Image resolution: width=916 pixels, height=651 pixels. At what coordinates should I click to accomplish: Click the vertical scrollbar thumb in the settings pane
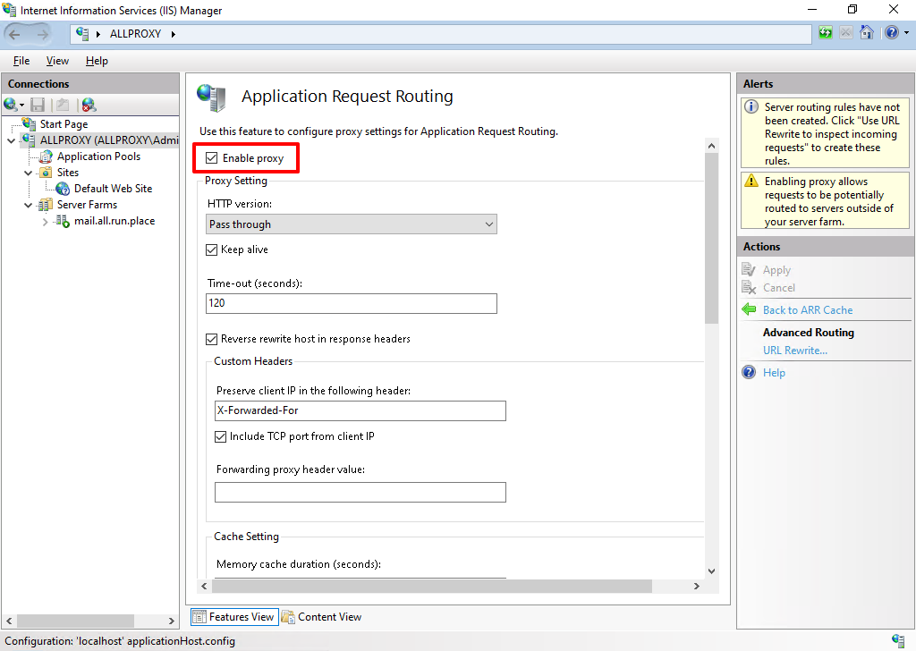[x=711, y=239]
